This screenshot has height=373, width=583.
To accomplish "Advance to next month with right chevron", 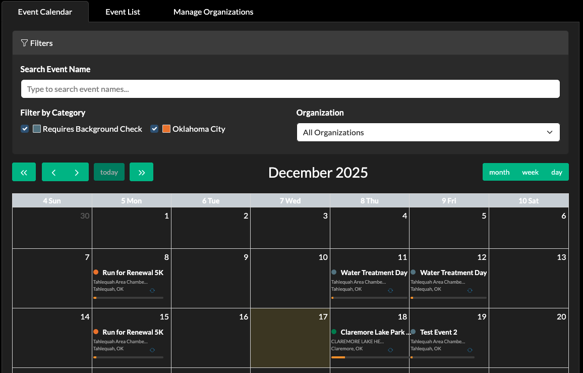I will (77, 172).
